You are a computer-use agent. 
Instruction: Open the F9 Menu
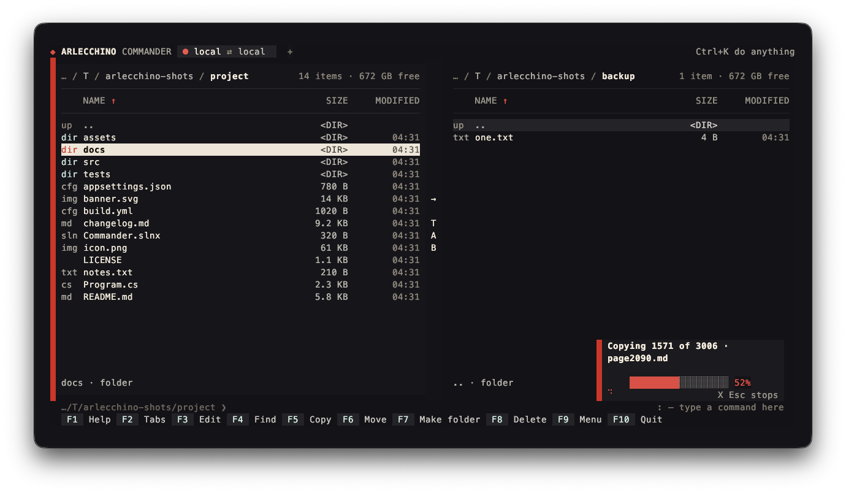tap(577, 419)
